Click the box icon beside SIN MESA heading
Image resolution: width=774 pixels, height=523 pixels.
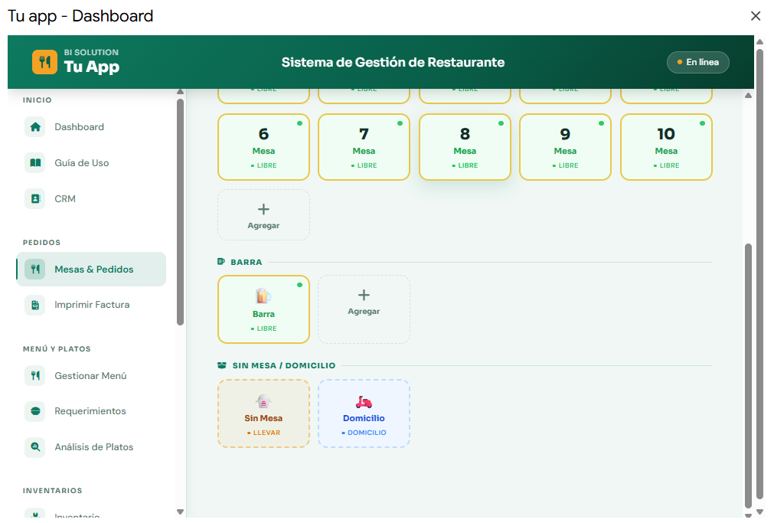click(222, 365)
